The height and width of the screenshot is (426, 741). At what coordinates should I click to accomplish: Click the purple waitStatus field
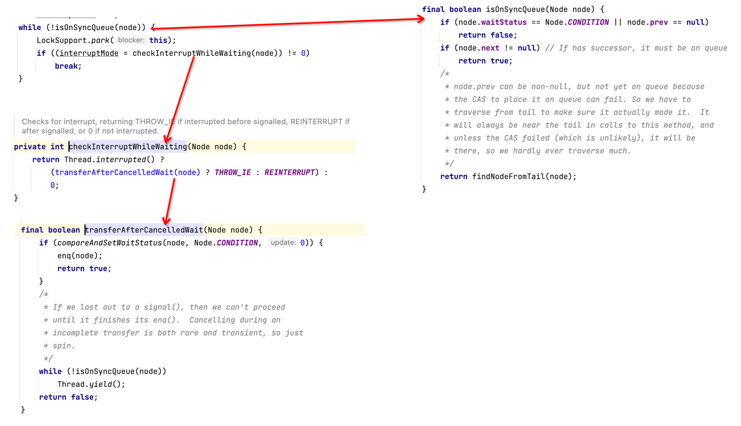[x=504, y=22]
